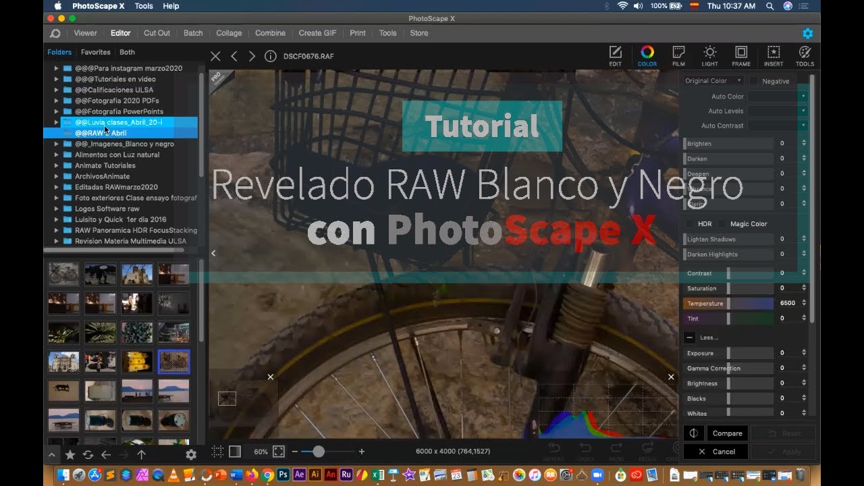Expand the Alimentos con Luz natural folder
The height and width of the screenshot is (486, 864).
coord(56,155)
